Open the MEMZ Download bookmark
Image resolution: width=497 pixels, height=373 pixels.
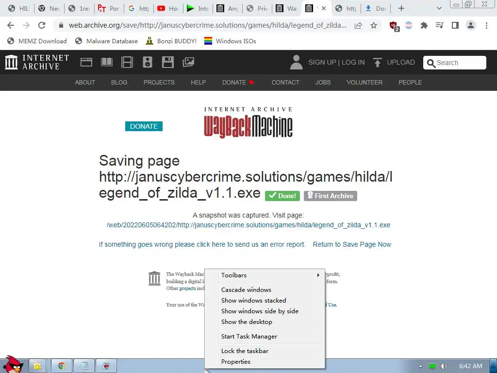(x=37, y=41)
